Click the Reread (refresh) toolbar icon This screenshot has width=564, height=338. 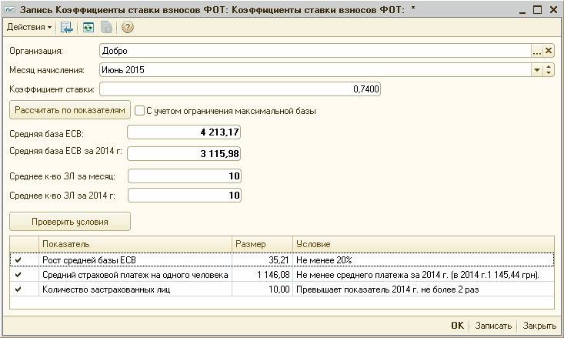(x=88, y=28)
